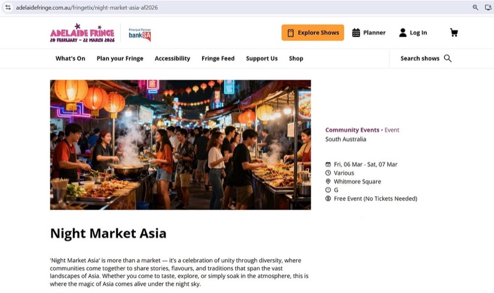Click the Adelaide Fringe logo
Image resolution: width=494 pixels, height=293 pixels.
pyautogui.click(x=82, y=33)
